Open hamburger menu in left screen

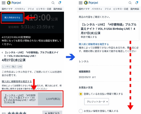coord(4,3)
